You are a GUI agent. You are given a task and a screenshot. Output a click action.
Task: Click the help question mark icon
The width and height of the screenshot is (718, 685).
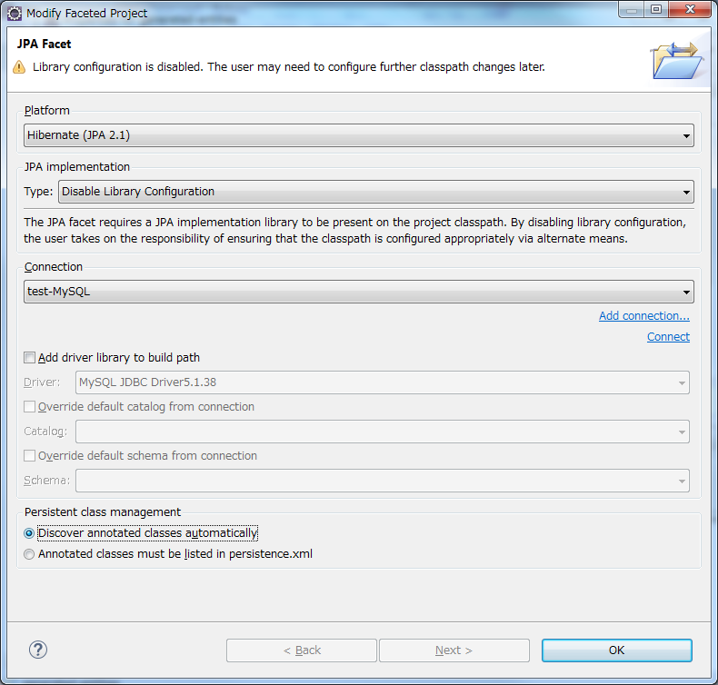(x=38, y=650)
